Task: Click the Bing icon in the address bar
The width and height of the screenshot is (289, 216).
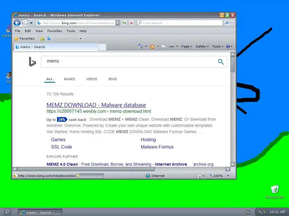Action: [x=39, y=23]
